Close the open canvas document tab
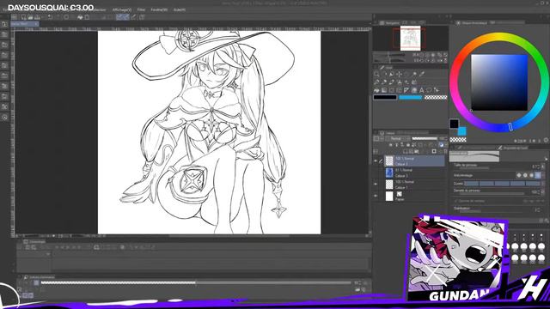This screenshot has width=550, height=309. tap(36, 24)
